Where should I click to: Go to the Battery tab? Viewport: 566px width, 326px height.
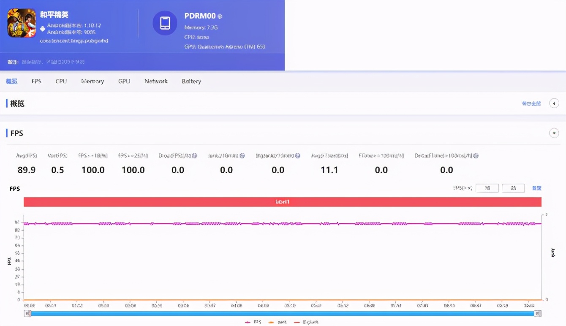click(x=191, y=81)
